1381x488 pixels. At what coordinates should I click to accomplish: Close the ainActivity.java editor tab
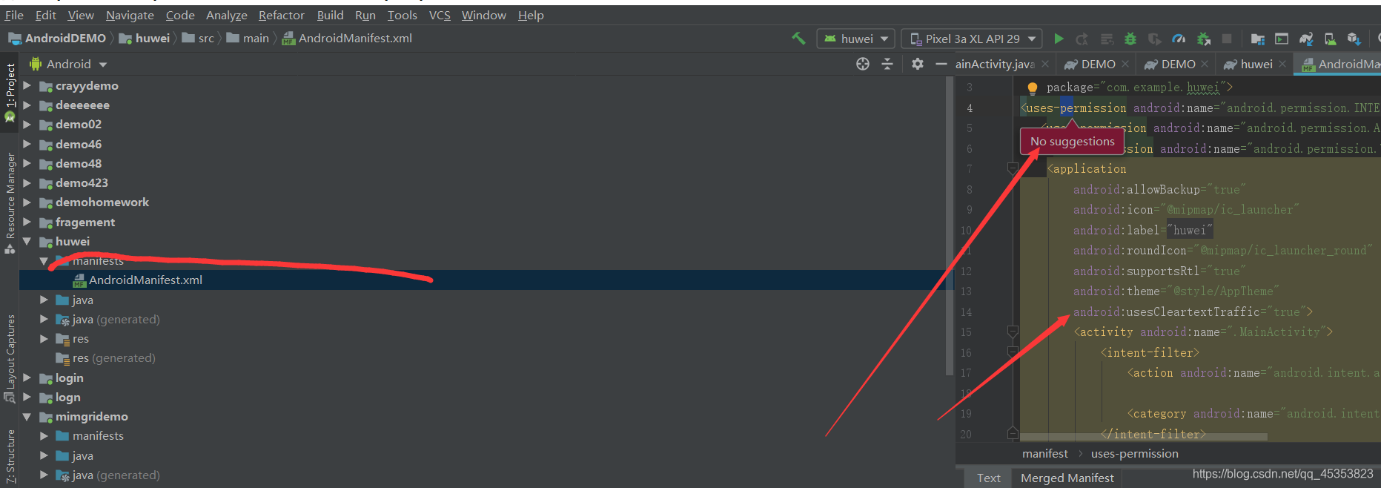coord(1045,65)
